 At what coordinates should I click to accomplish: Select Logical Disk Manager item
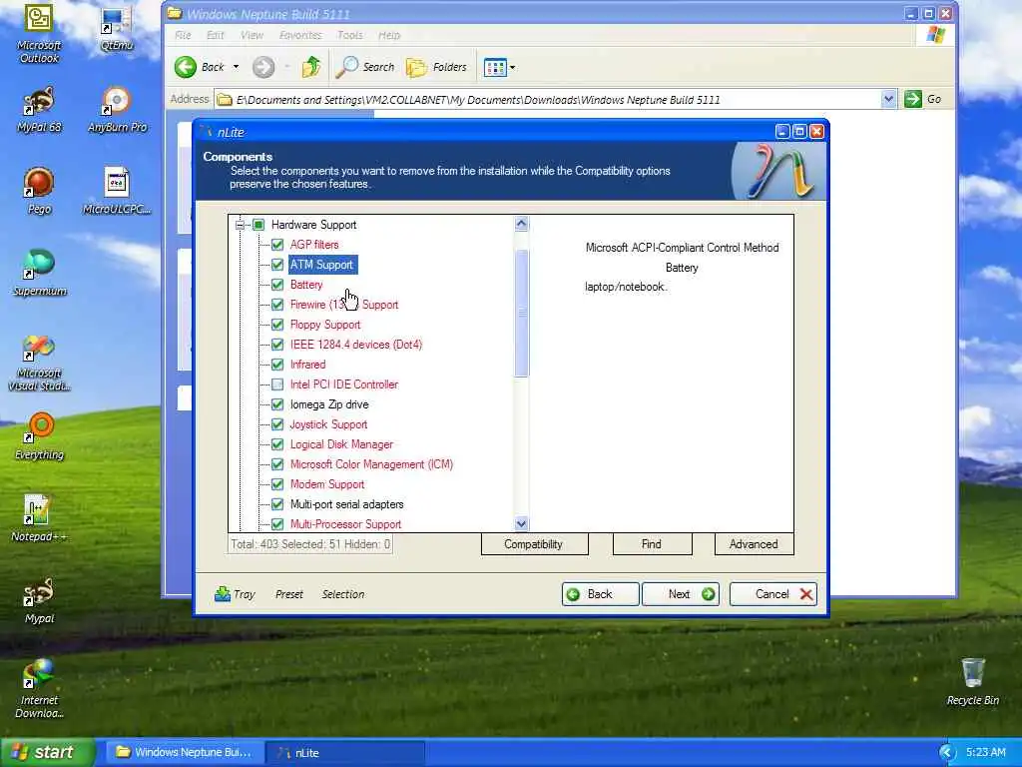pos(341,444)
